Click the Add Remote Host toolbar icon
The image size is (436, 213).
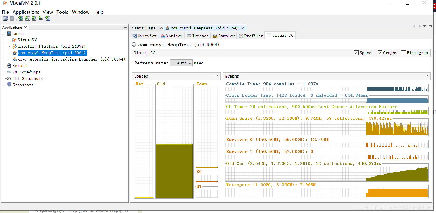tap(20, 19)
